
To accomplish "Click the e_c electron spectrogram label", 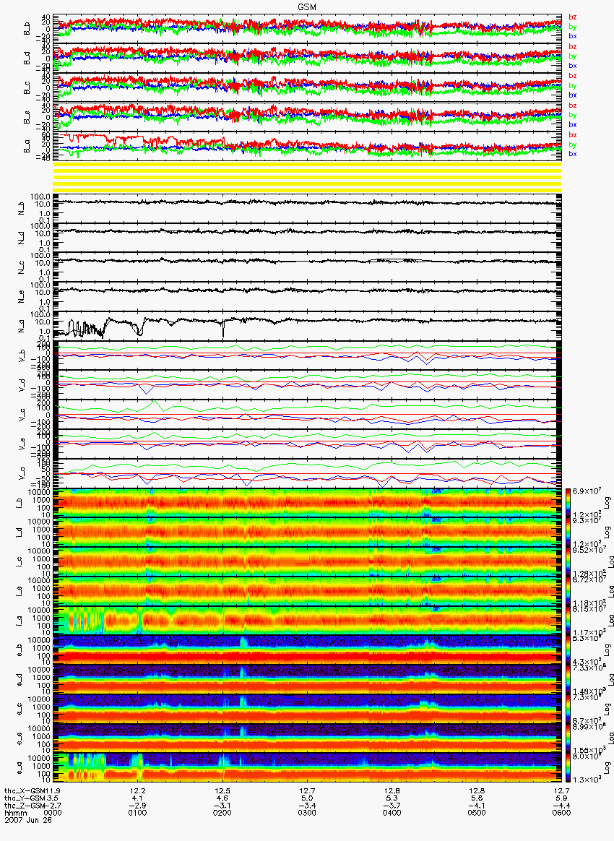I will tap(20, 709).
